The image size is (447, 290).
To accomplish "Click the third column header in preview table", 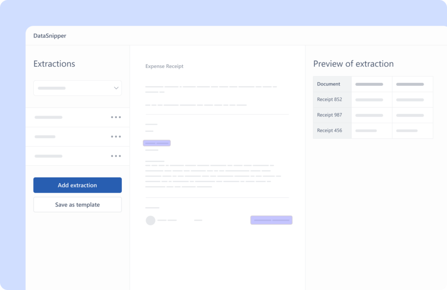I will coord(410,84).
